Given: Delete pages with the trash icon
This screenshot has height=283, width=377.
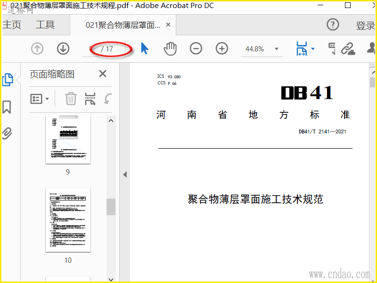Looking at the screenshot, I should [71, 99].
